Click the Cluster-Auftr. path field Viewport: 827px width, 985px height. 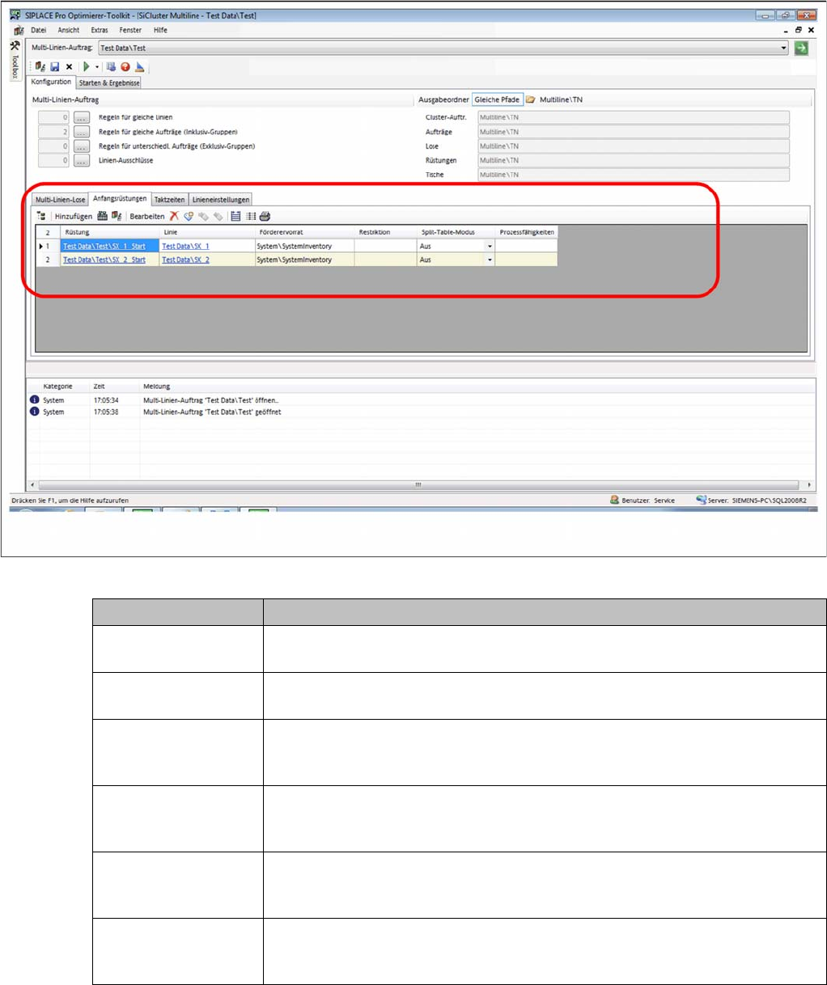point(633,117)
